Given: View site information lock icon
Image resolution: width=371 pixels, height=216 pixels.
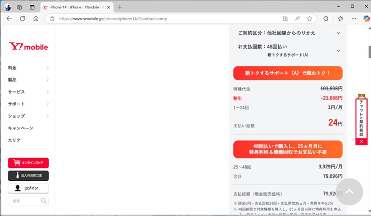Looking at the screenshot, I should point(52,19).
